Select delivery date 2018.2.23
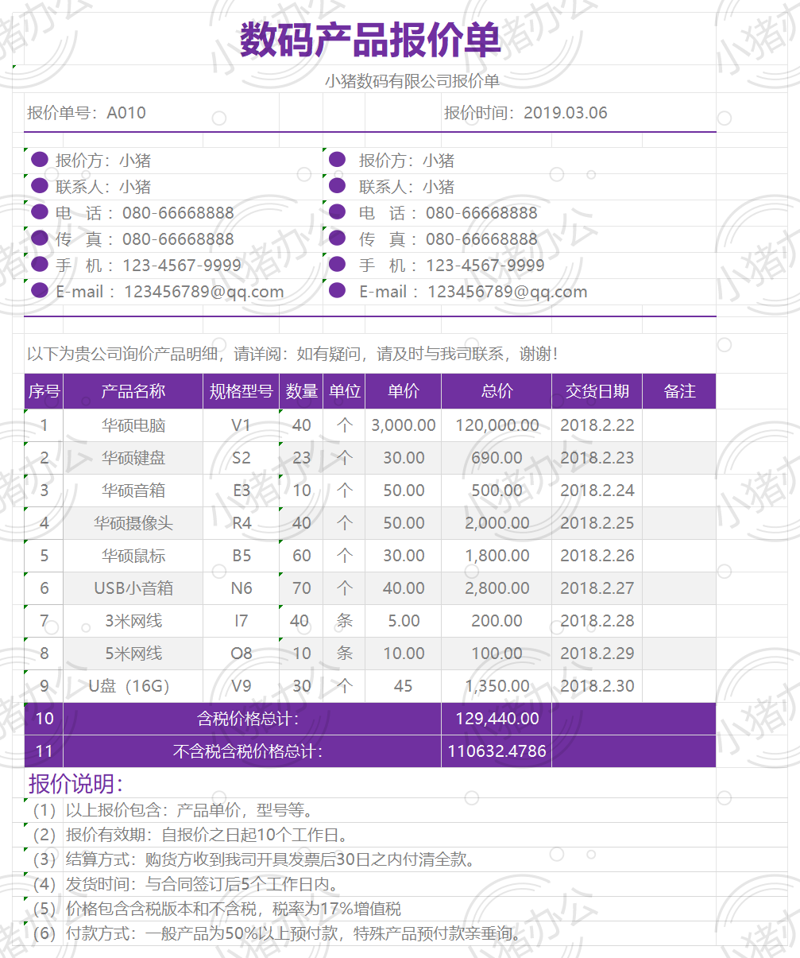Image resolution: width=800 pixels, height=958 pixels. point(597,458)
